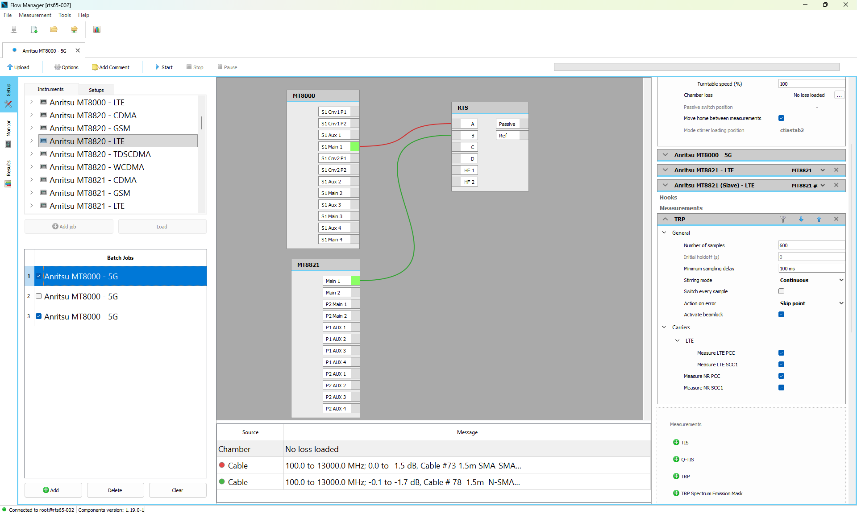857x514 pixels.
Task: Click the open folder toolbar icon
Action: [54, 29]
